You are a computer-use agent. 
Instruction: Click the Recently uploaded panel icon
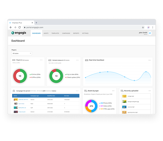pos(122,91)
